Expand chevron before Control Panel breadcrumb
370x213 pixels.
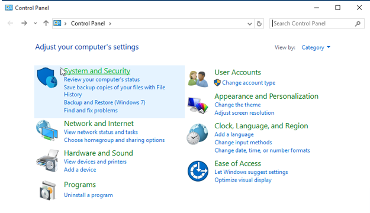(65, 24)
